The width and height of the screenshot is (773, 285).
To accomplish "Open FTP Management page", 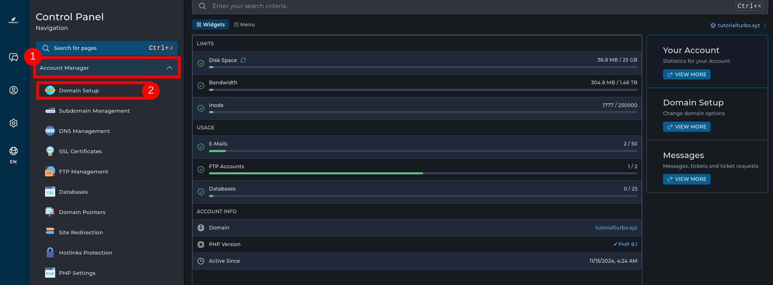I will (x=83, y=171).
